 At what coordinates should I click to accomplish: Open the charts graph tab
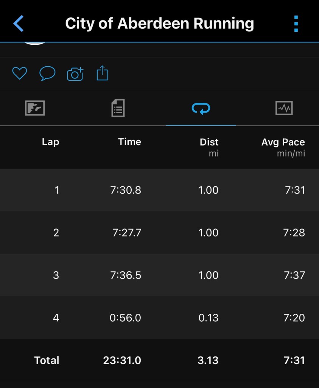pos(284,108)
